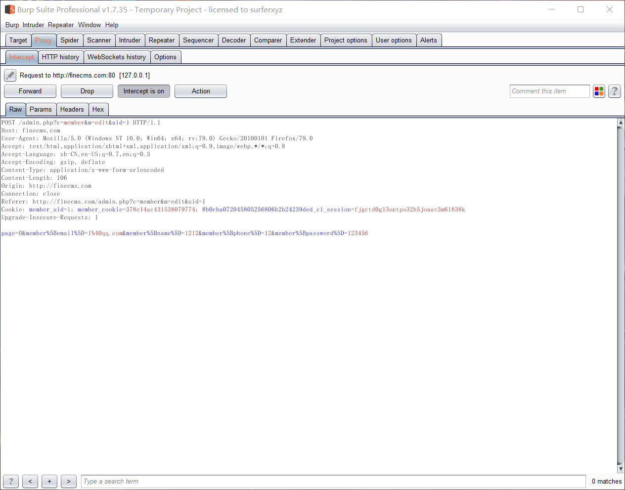The image size is (625, 490).
Task: Open the Alerts tab
Action: coord(429,41)
